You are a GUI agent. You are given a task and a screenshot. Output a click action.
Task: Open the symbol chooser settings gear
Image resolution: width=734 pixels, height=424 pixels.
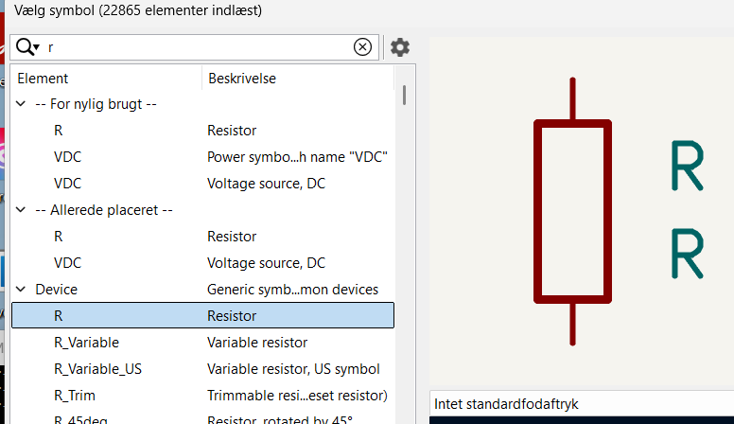coord(400,47)
